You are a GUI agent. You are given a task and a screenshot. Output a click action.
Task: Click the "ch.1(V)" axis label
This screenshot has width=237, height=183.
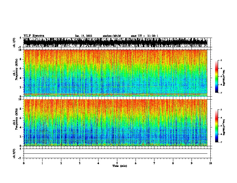click(x=14, y=42)
